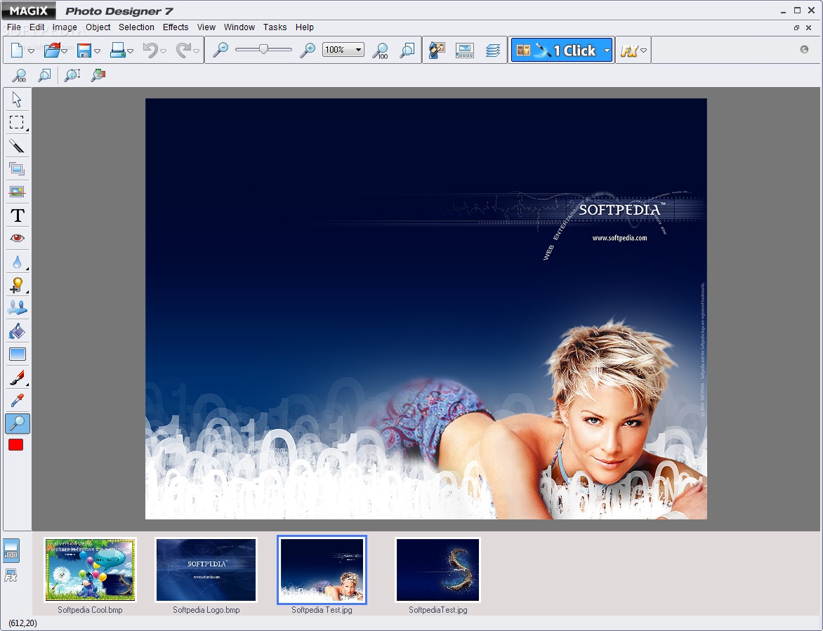Image resolution: width=823 pixels, height=631 pixels.
Task: Pick the clone stamp tool
Action: point(18,308)
